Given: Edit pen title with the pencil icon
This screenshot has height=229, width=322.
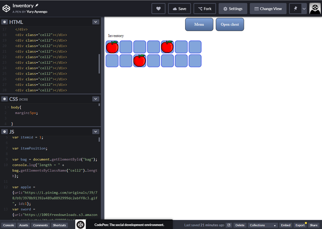Looking at the screenshot, I should 37,5.
